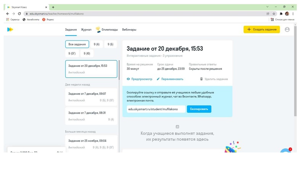Screen dimensions: 305x172
Task: Filter tasks by class 9 (ОГ)
Action: pos(72,54)
